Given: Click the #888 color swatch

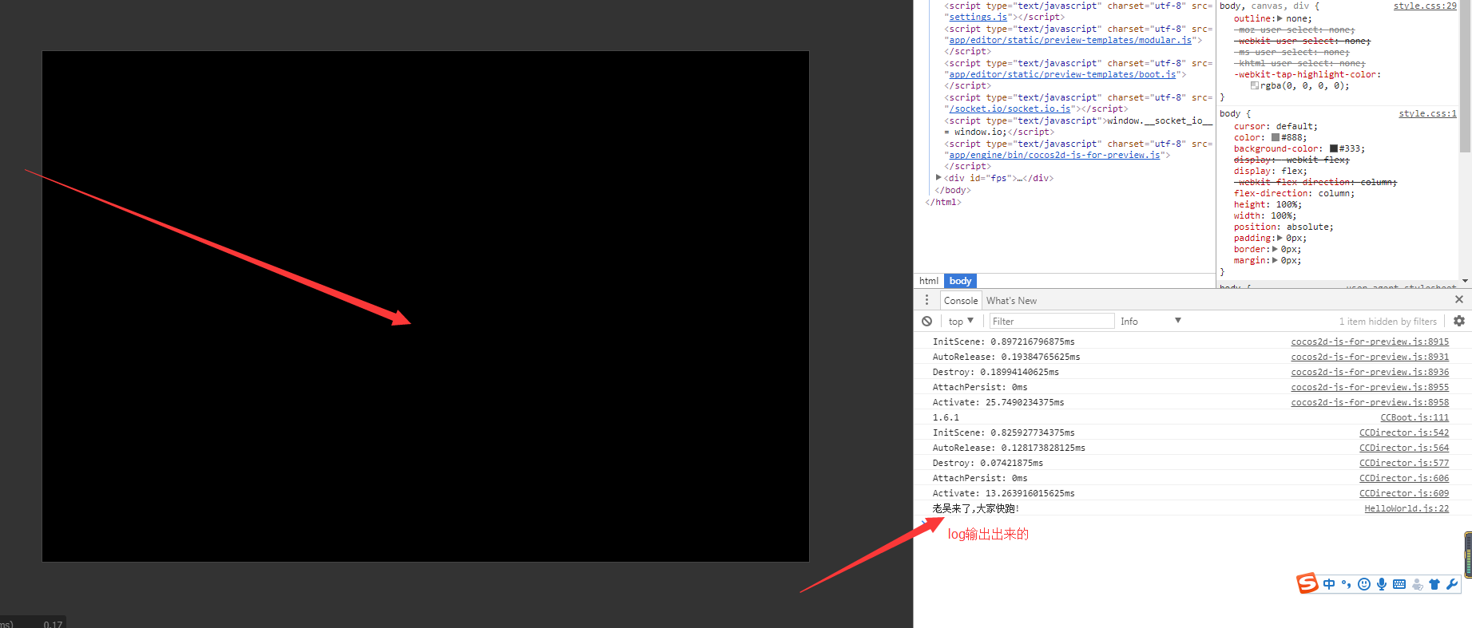Looking at the screenshot, I should point(1276,137).
